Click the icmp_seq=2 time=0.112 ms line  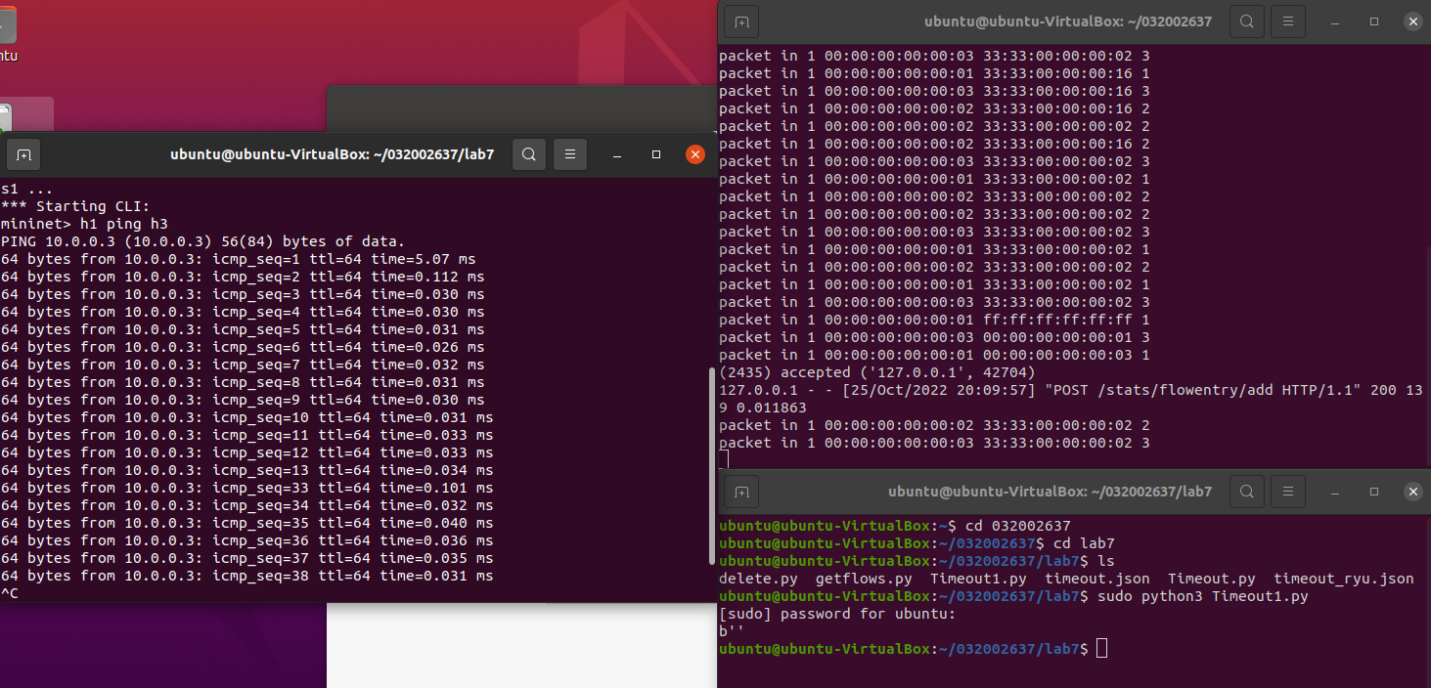(243, 277)
